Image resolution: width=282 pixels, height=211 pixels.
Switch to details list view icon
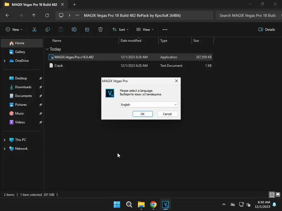point(272,195)
